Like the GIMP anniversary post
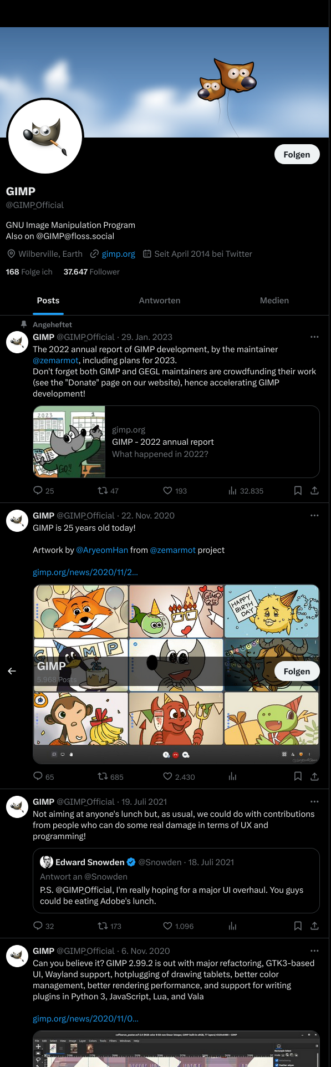The height and width of the screenshot is (1067, 331). [x=167, y=776]
